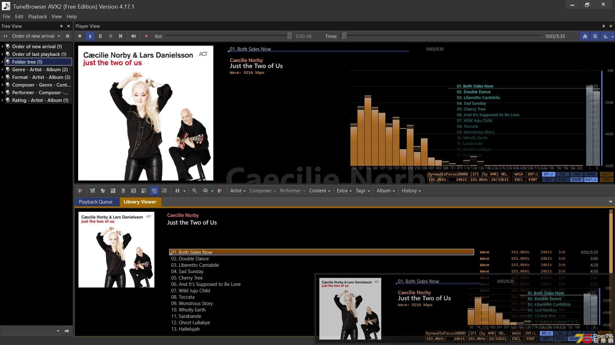The width and height of the screenshot is (615, 345).
Task: Open the View menu
Action: click(57, 17)
